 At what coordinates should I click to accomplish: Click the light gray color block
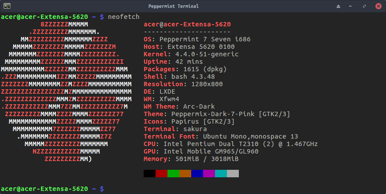233,173
